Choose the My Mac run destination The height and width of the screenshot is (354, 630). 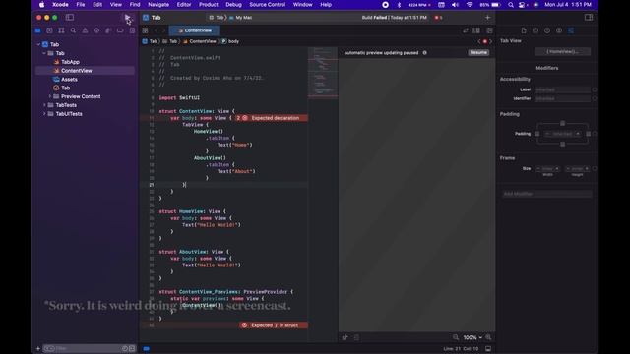click(241, 18)
